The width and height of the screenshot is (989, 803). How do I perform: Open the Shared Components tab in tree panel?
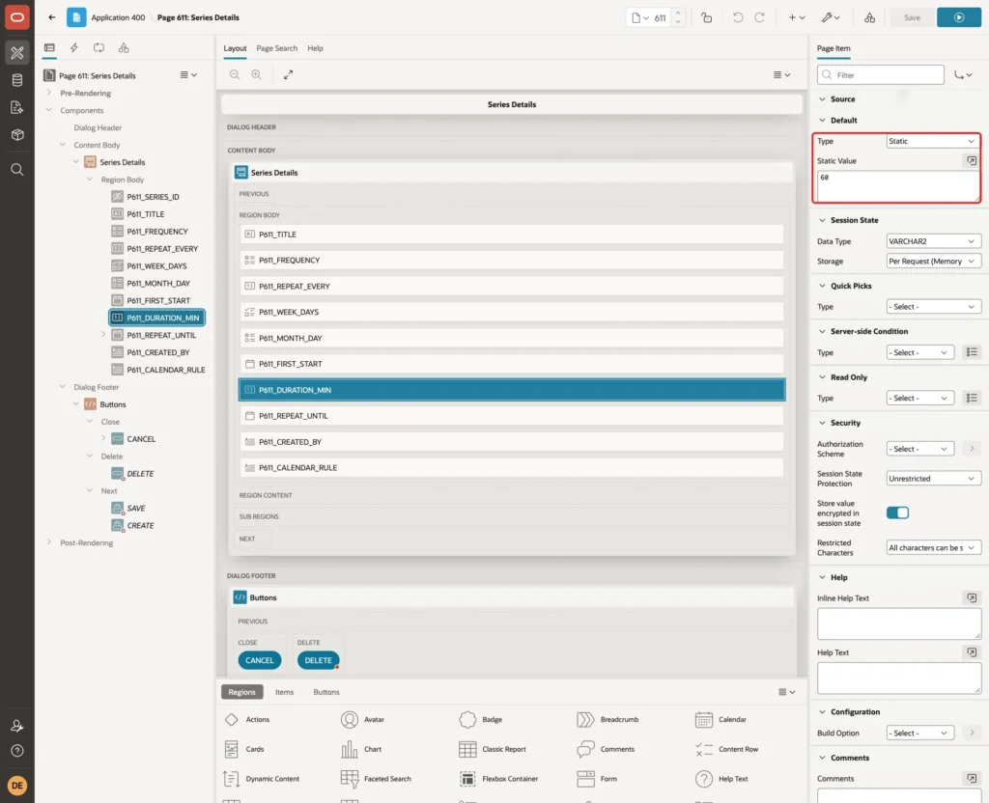pyautogui.click(x=124, y=48)
